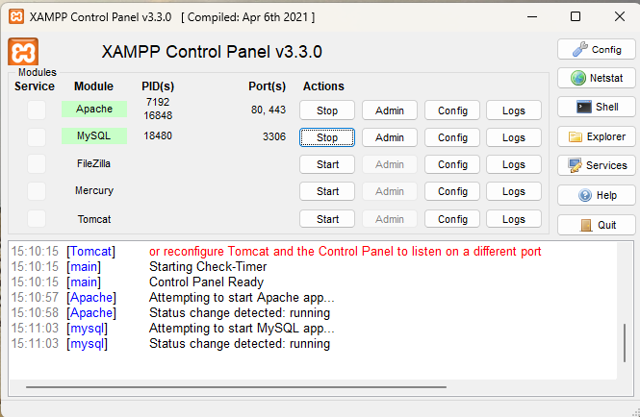Screen dimensions: 640x417
Task: Toggle the Apache service checkbox
Action: [x=37, y=110]
